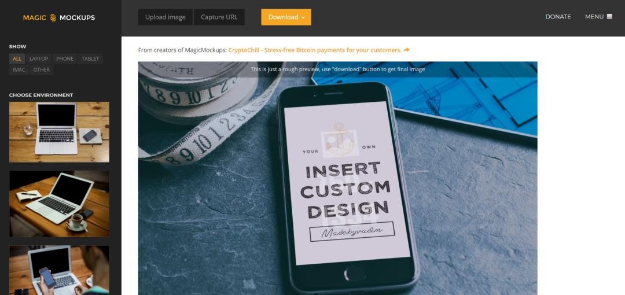Screen dimensions: 625x295
Task: Choose the top-view laptop on wooden desk thumbnail
Action: tap(59, 132)
